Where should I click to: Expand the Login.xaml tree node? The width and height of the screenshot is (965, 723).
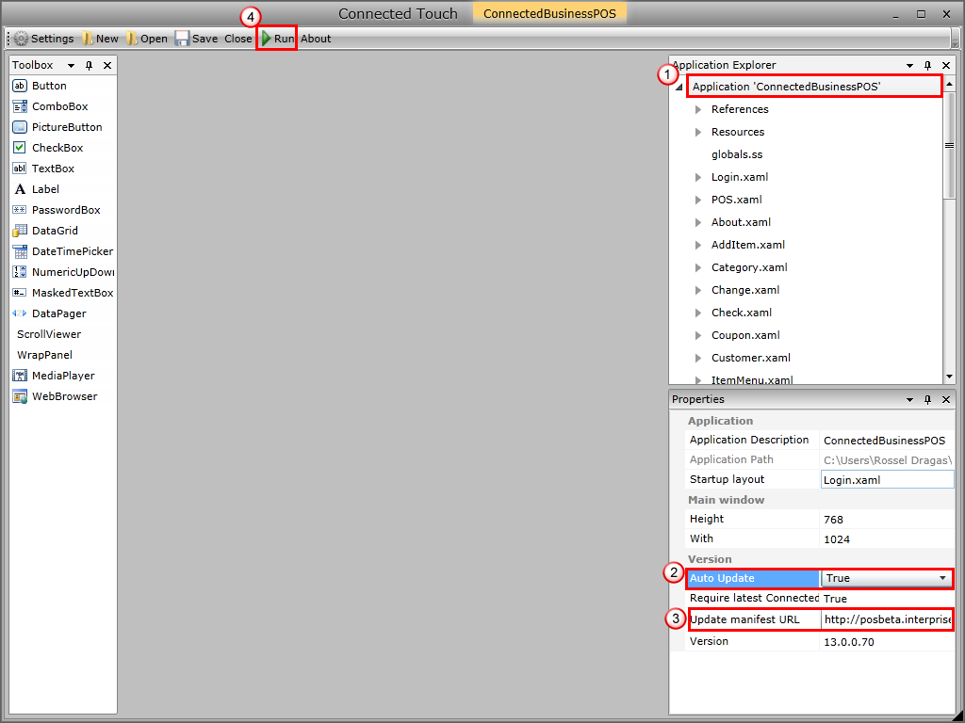(x=698, y=177)
